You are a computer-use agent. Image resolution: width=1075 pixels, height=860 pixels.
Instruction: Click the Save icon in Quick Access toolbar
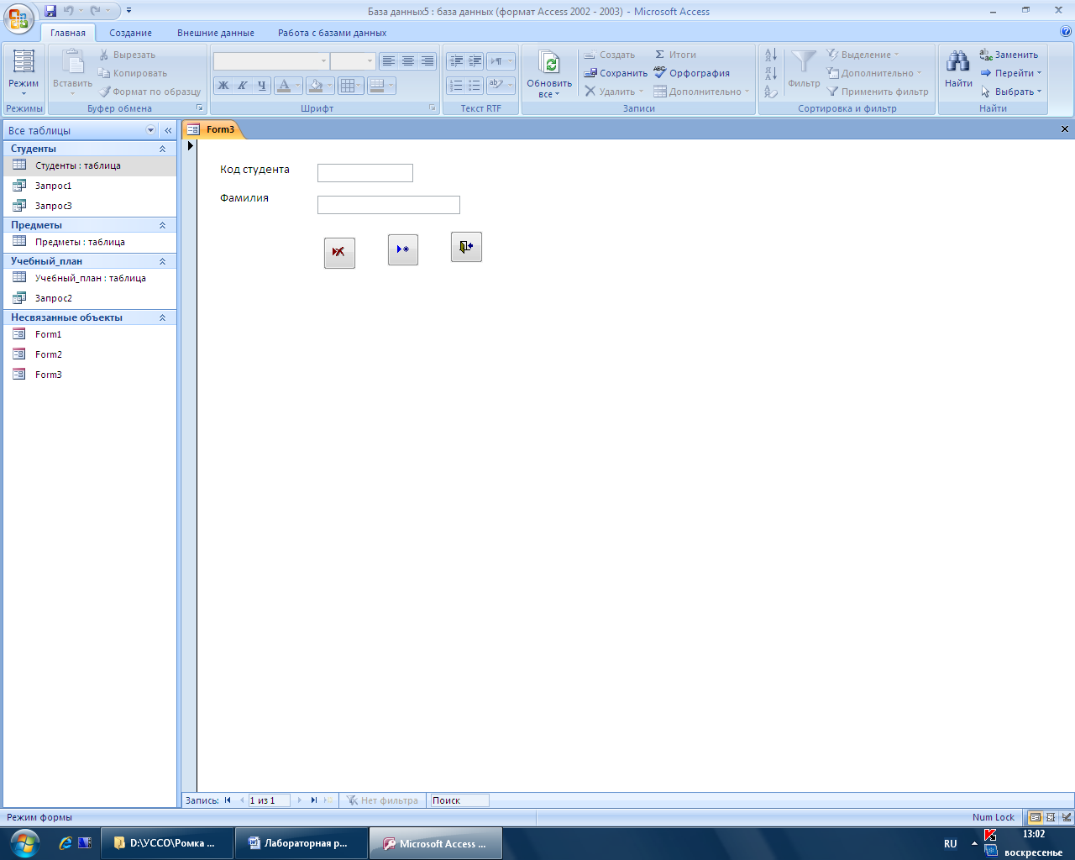[50, 11]
